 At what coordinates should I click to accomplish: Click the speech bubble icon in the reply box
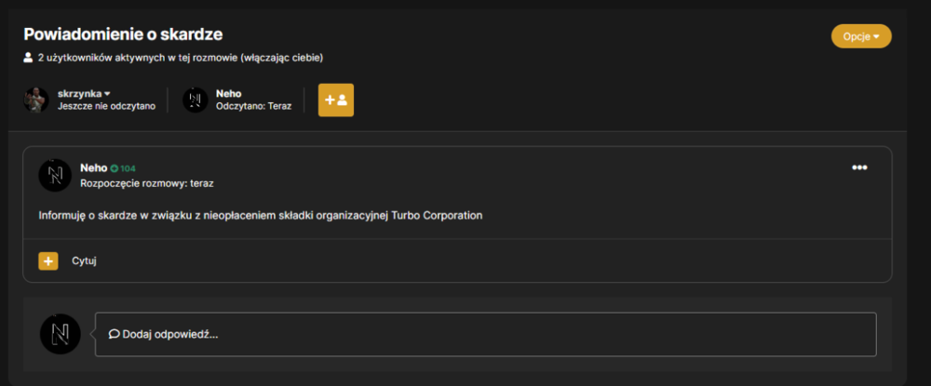[114, 335]
